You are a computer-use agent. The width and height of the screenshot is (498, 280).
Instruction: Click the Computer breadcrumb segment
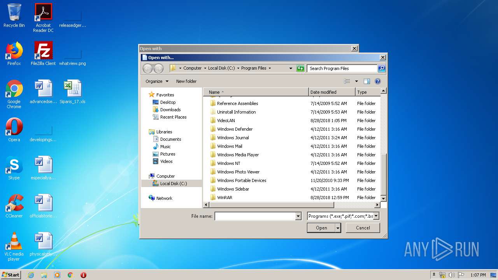pos(192,68)
